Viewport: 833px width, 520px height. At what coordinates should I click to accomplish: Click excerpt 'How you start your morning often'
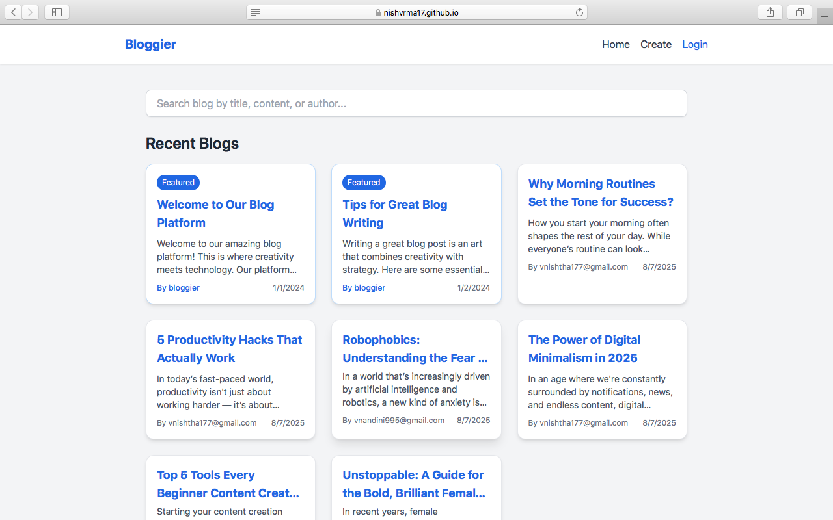tap(599, 236)
